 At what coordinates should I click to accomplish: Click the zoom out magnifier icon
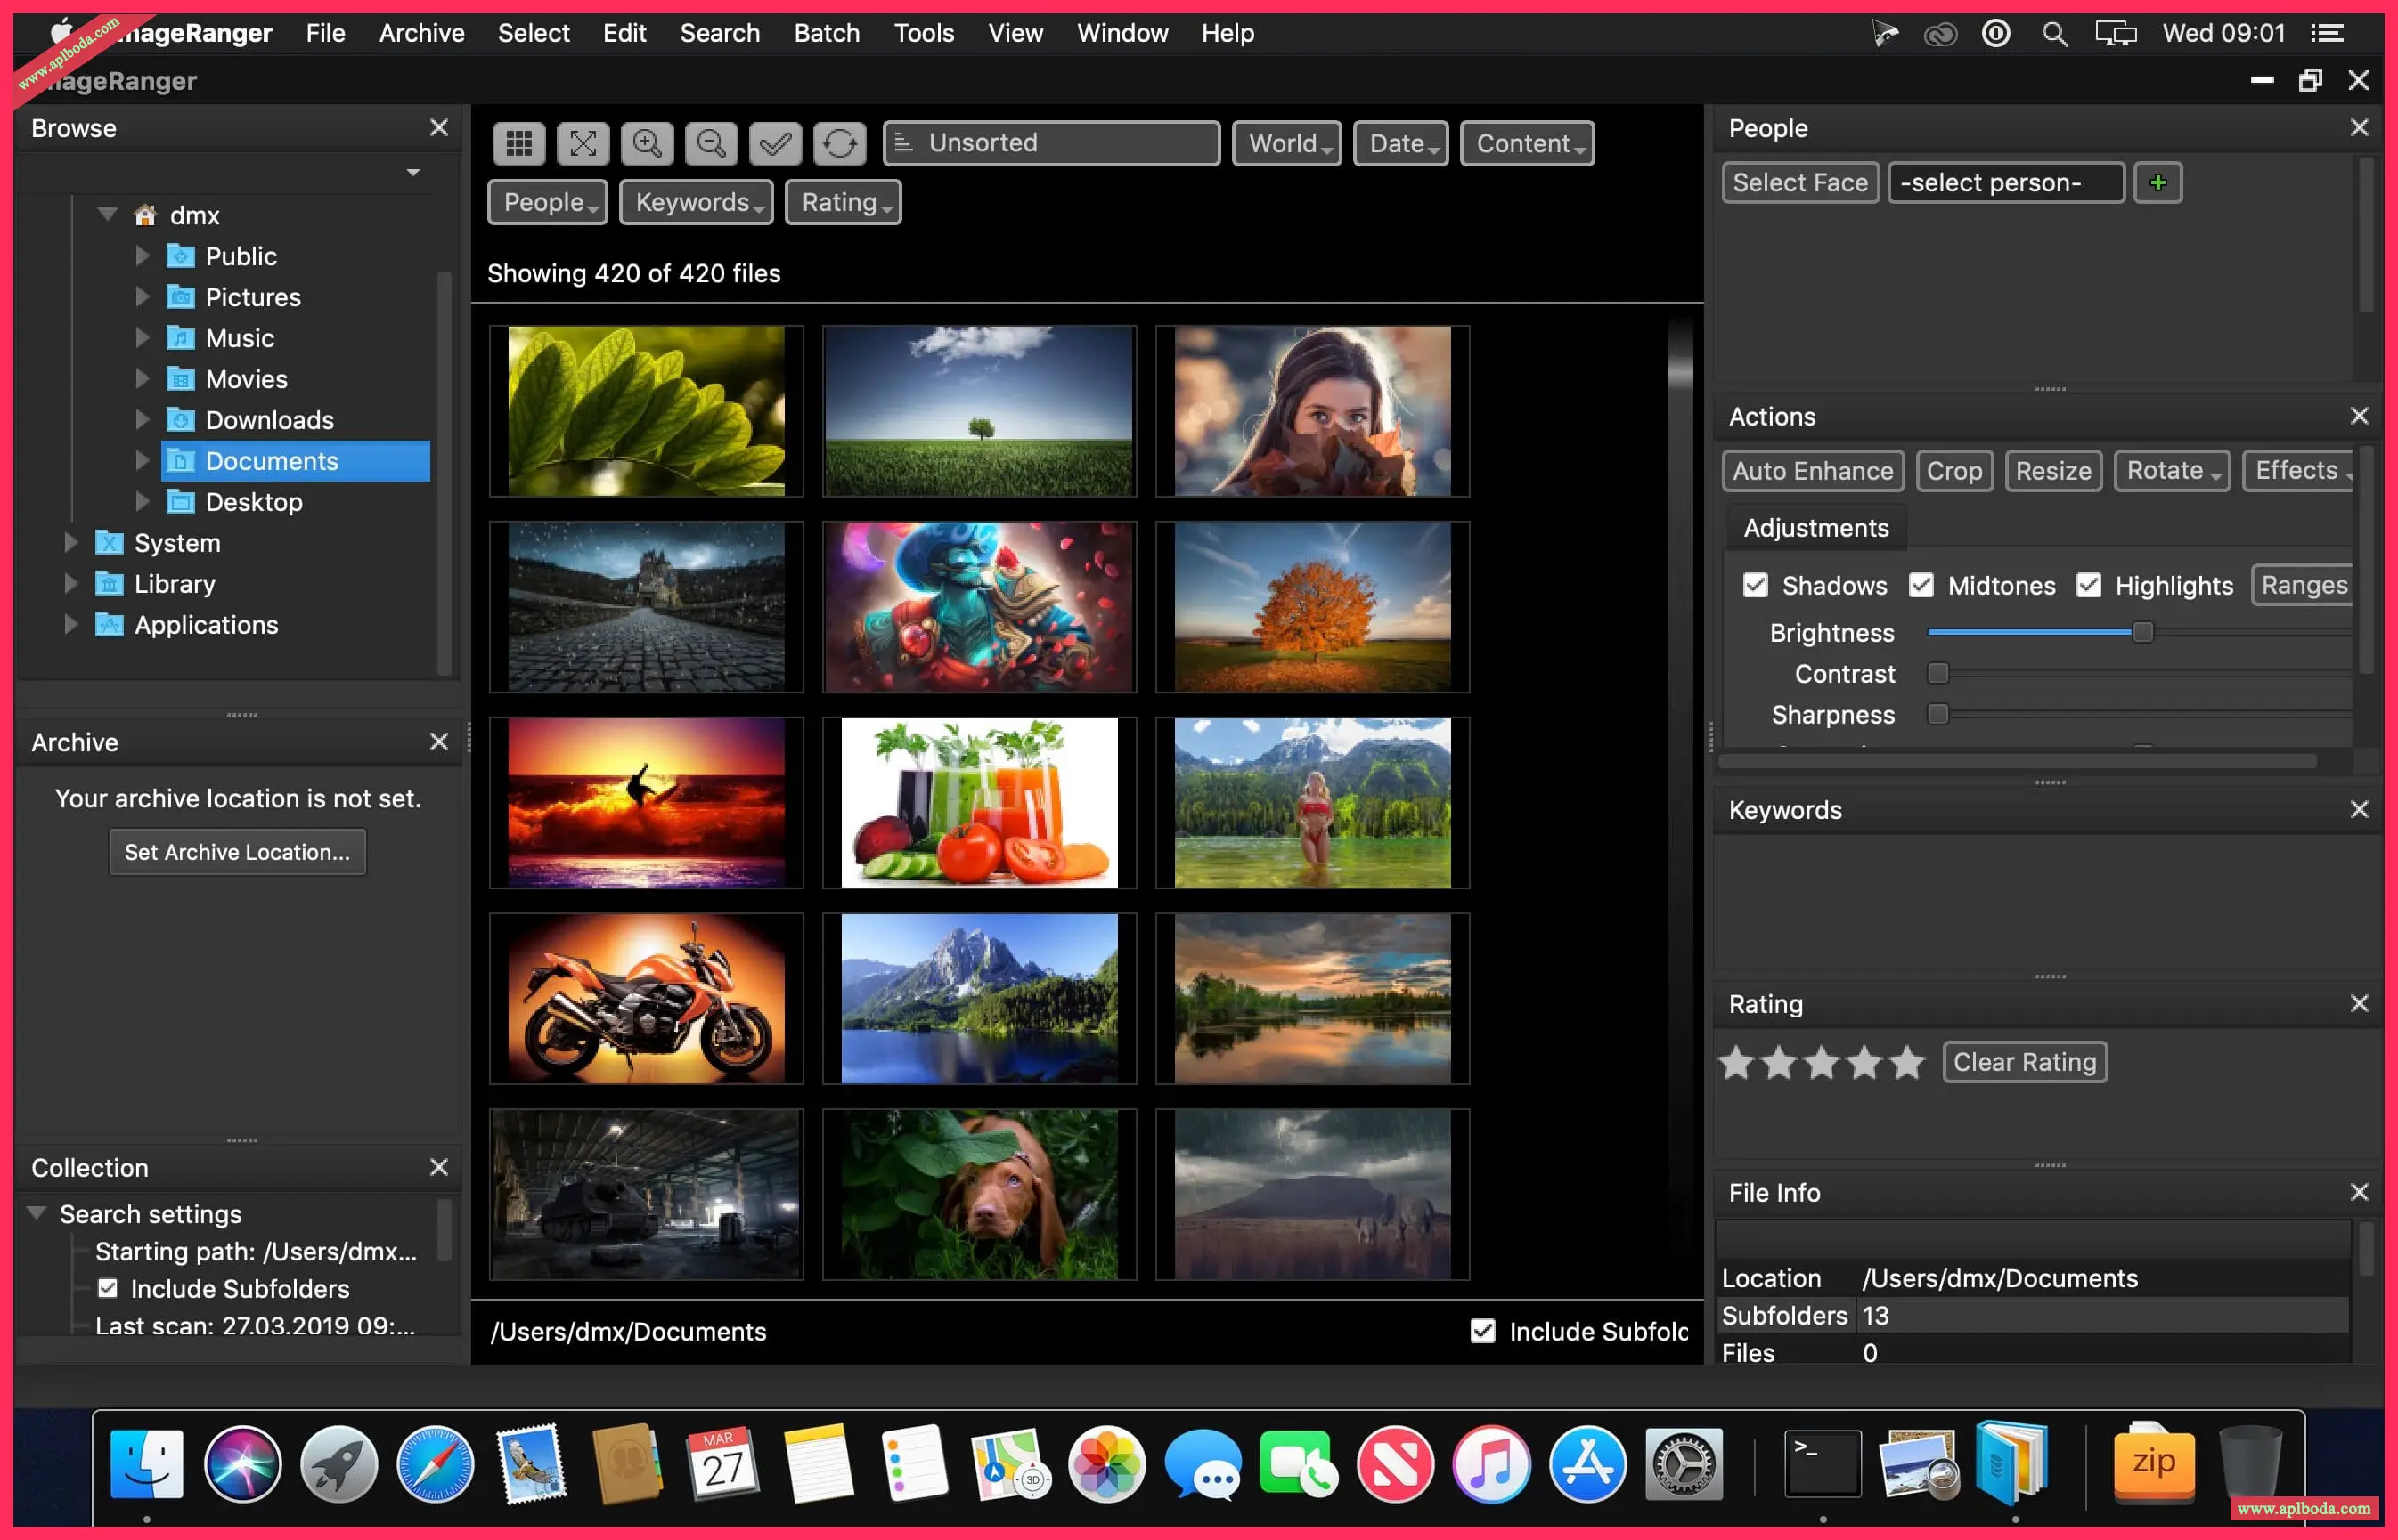710,143
